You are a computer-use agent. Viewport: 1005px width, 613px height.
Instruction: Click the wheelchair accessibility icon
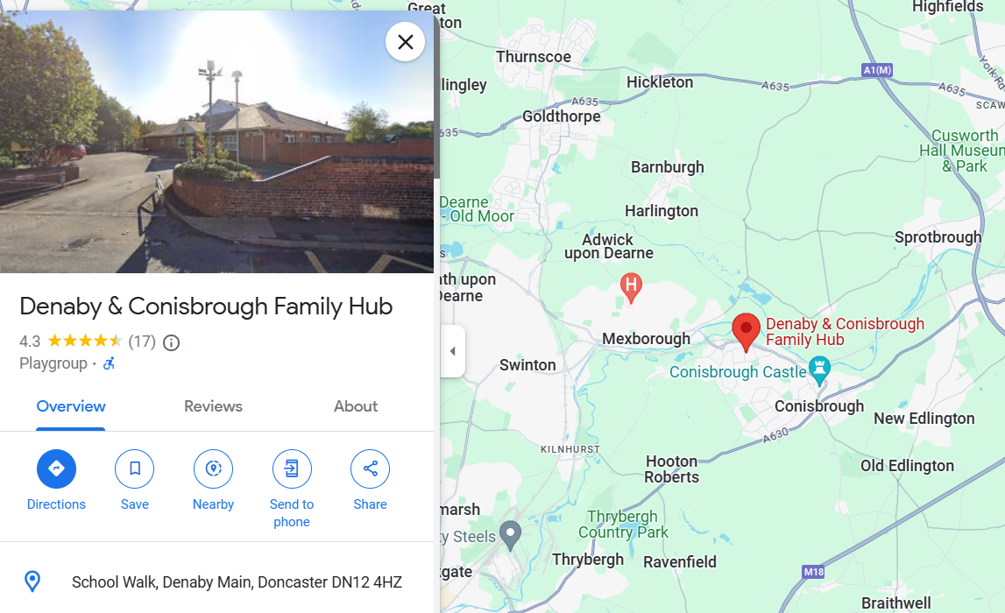(x=110, y=363)
